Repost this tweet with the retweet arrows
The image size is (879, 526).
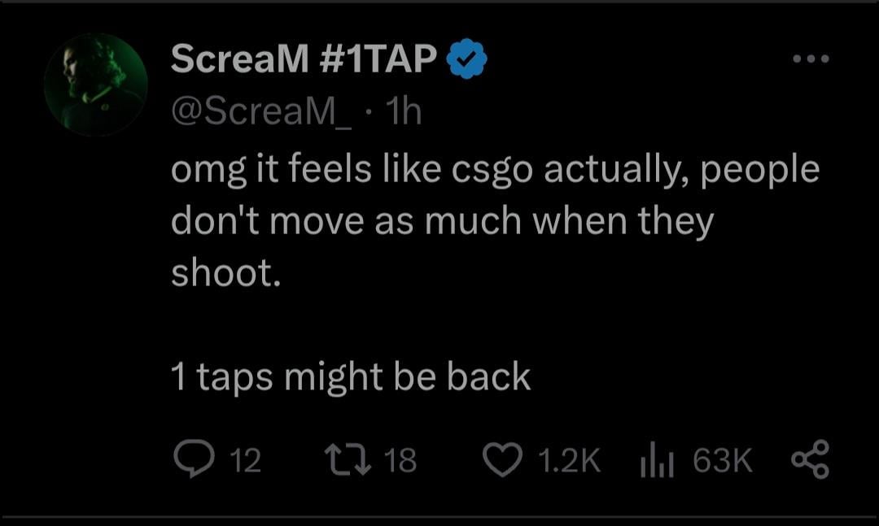[350, 459]
